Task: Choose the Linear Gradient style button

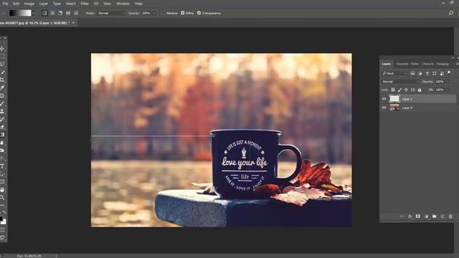Action: pos(44,13)
